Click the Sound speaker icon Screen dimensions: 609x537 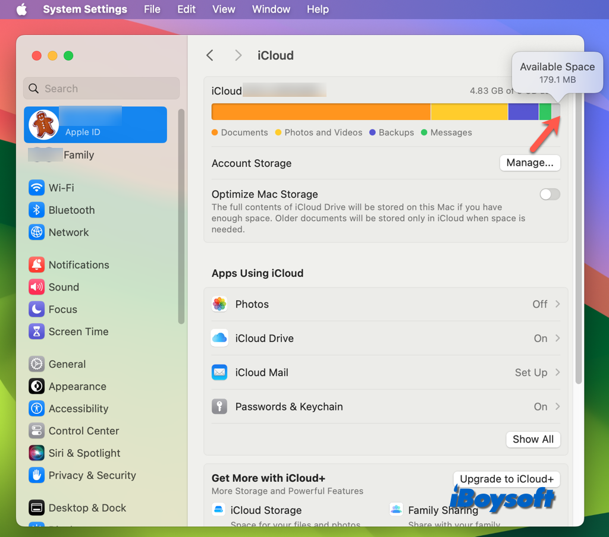point(36,287)
